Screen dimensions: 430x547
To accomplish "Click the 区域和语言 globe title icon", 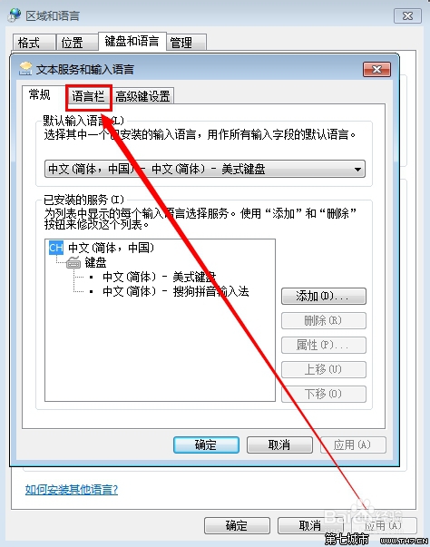I will click(15, 15).
